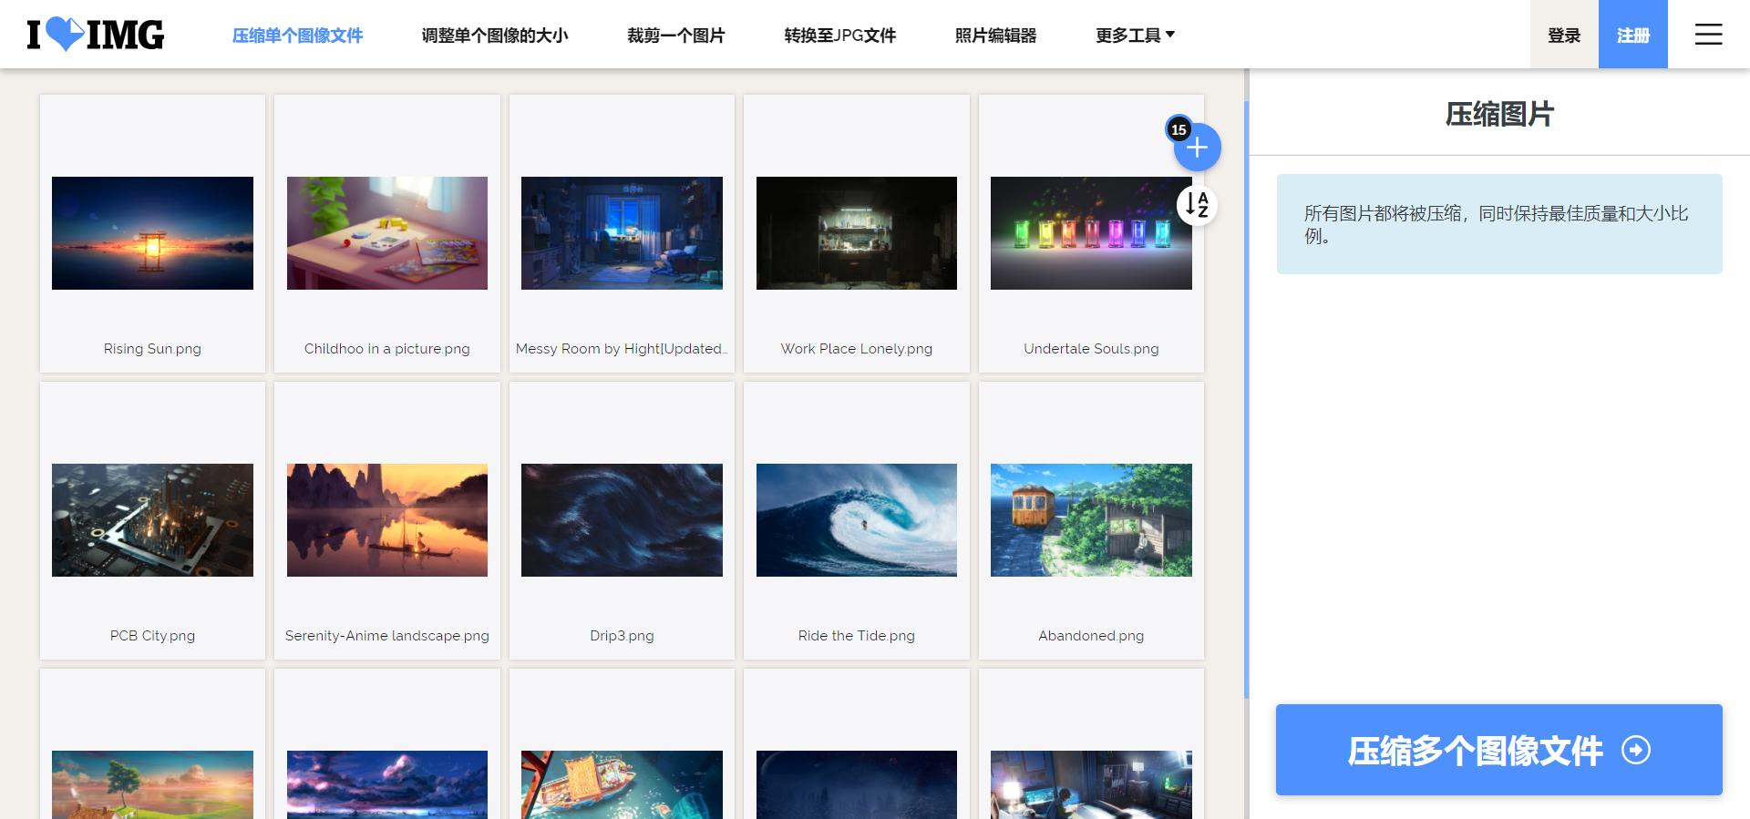
Task: Click the Ride the Tide.png file name
Action: (x=857, y=636)
